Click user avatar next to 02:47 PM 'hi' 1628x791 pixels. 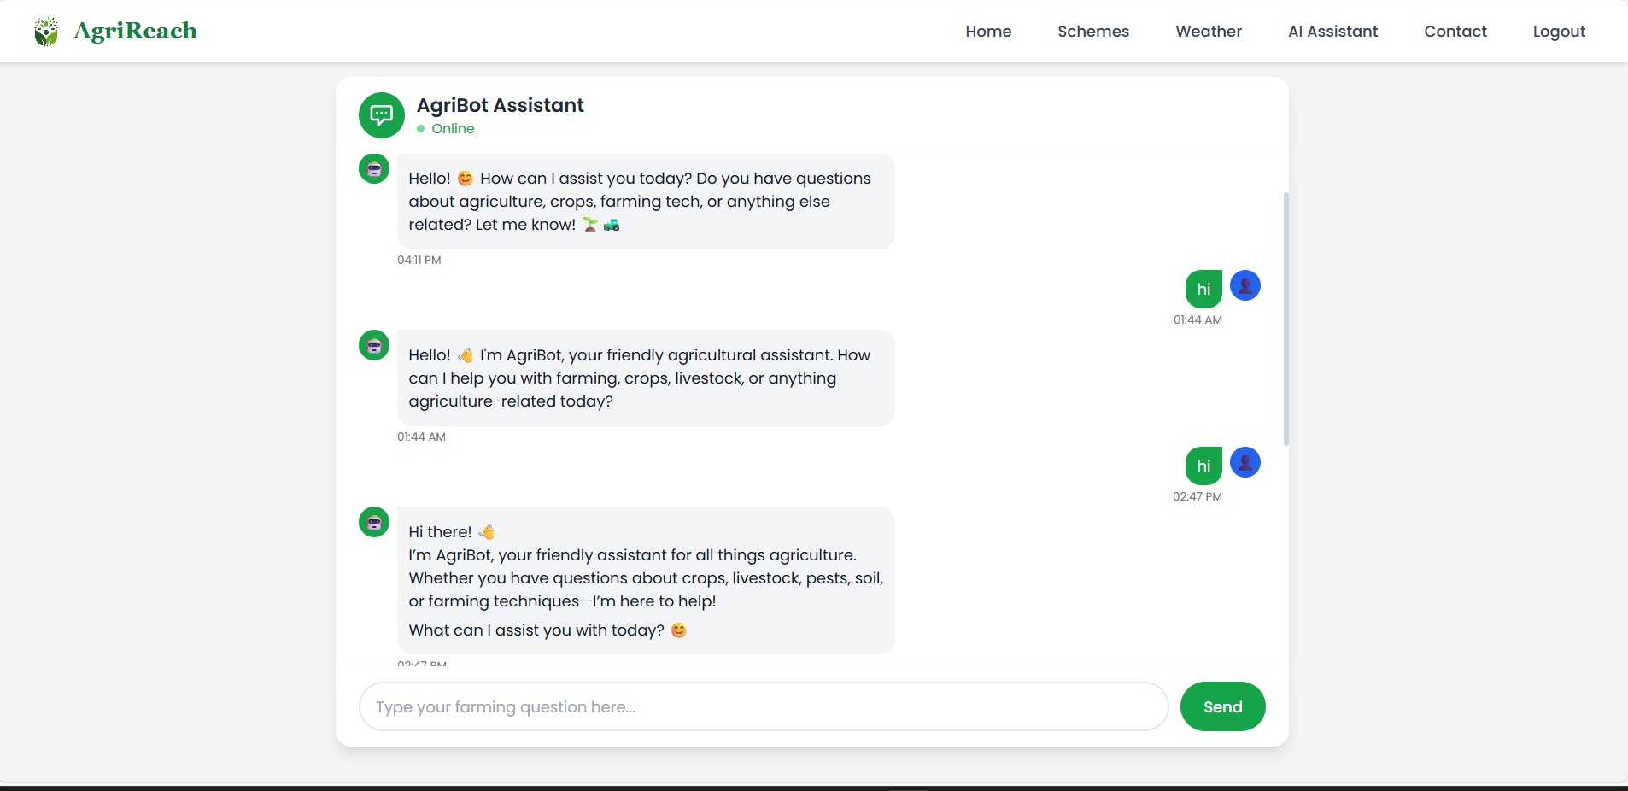[1244, 462]
